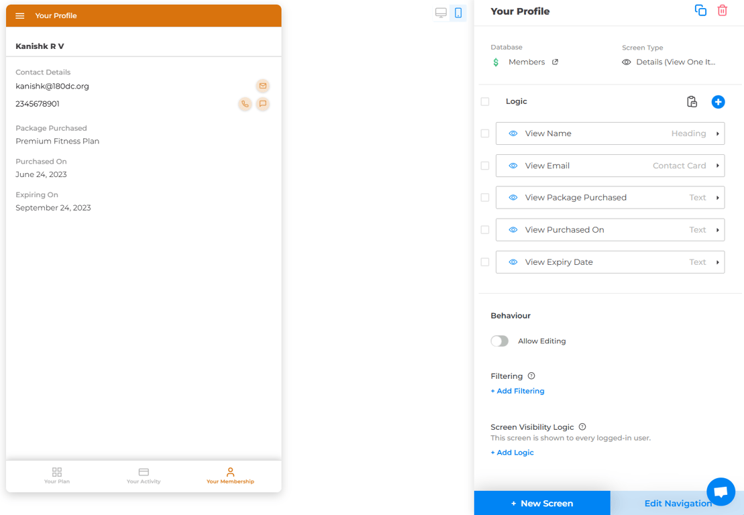Expand the View Package Purchased arrow
Screen dimensions: 744x515
click(717, 198)
